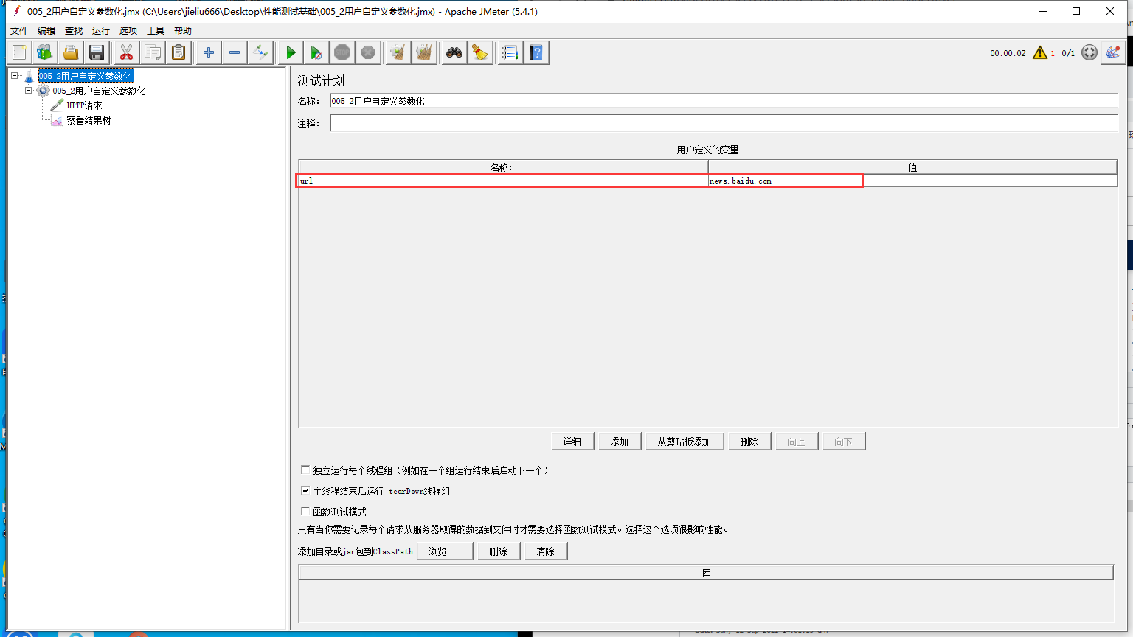Click the url variable name cell
This screenshot has width=1133, height=637.
click(x=503, y=181)
